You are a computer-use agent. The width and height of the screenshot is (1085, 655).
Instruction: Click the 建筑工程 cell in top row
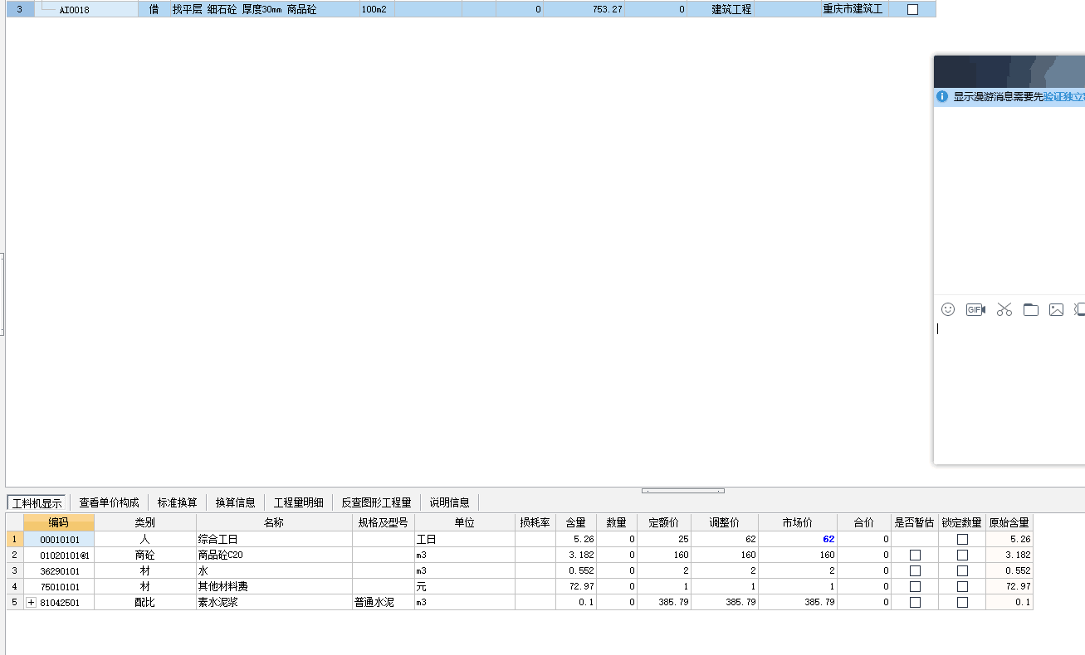[x=721, y=10]
